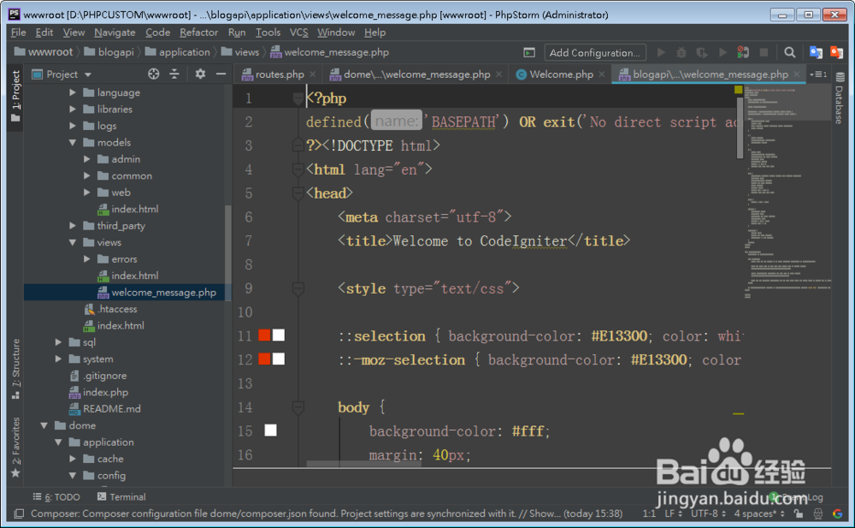Collapse the models folder

coord(73,143)
